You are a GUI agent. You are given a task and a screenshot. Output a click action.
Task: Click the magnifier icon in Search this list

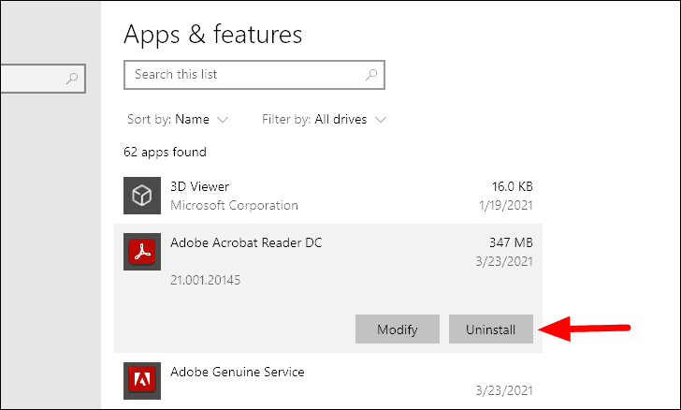(x=370, y=75)
